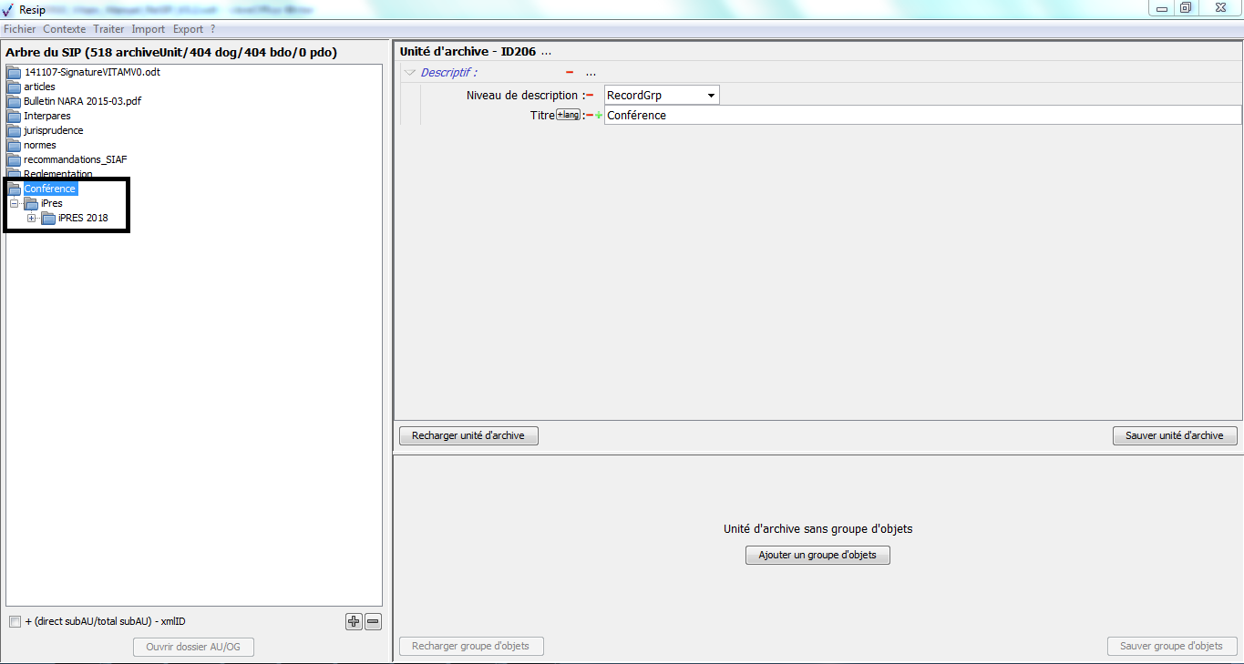The image size is (1244, 664).
Task: Click the ellipsis next to Descriptif
Action: (591, 73)
